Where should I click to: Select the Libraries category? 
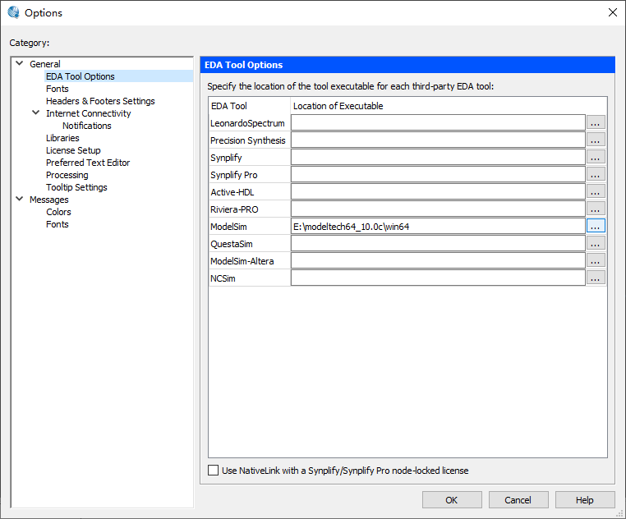click(62, 138)
